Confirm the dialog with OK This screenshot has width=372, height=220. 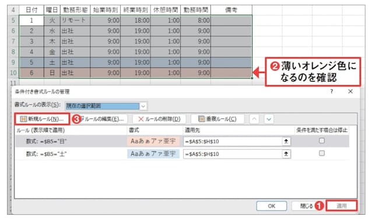pos(272,206)
